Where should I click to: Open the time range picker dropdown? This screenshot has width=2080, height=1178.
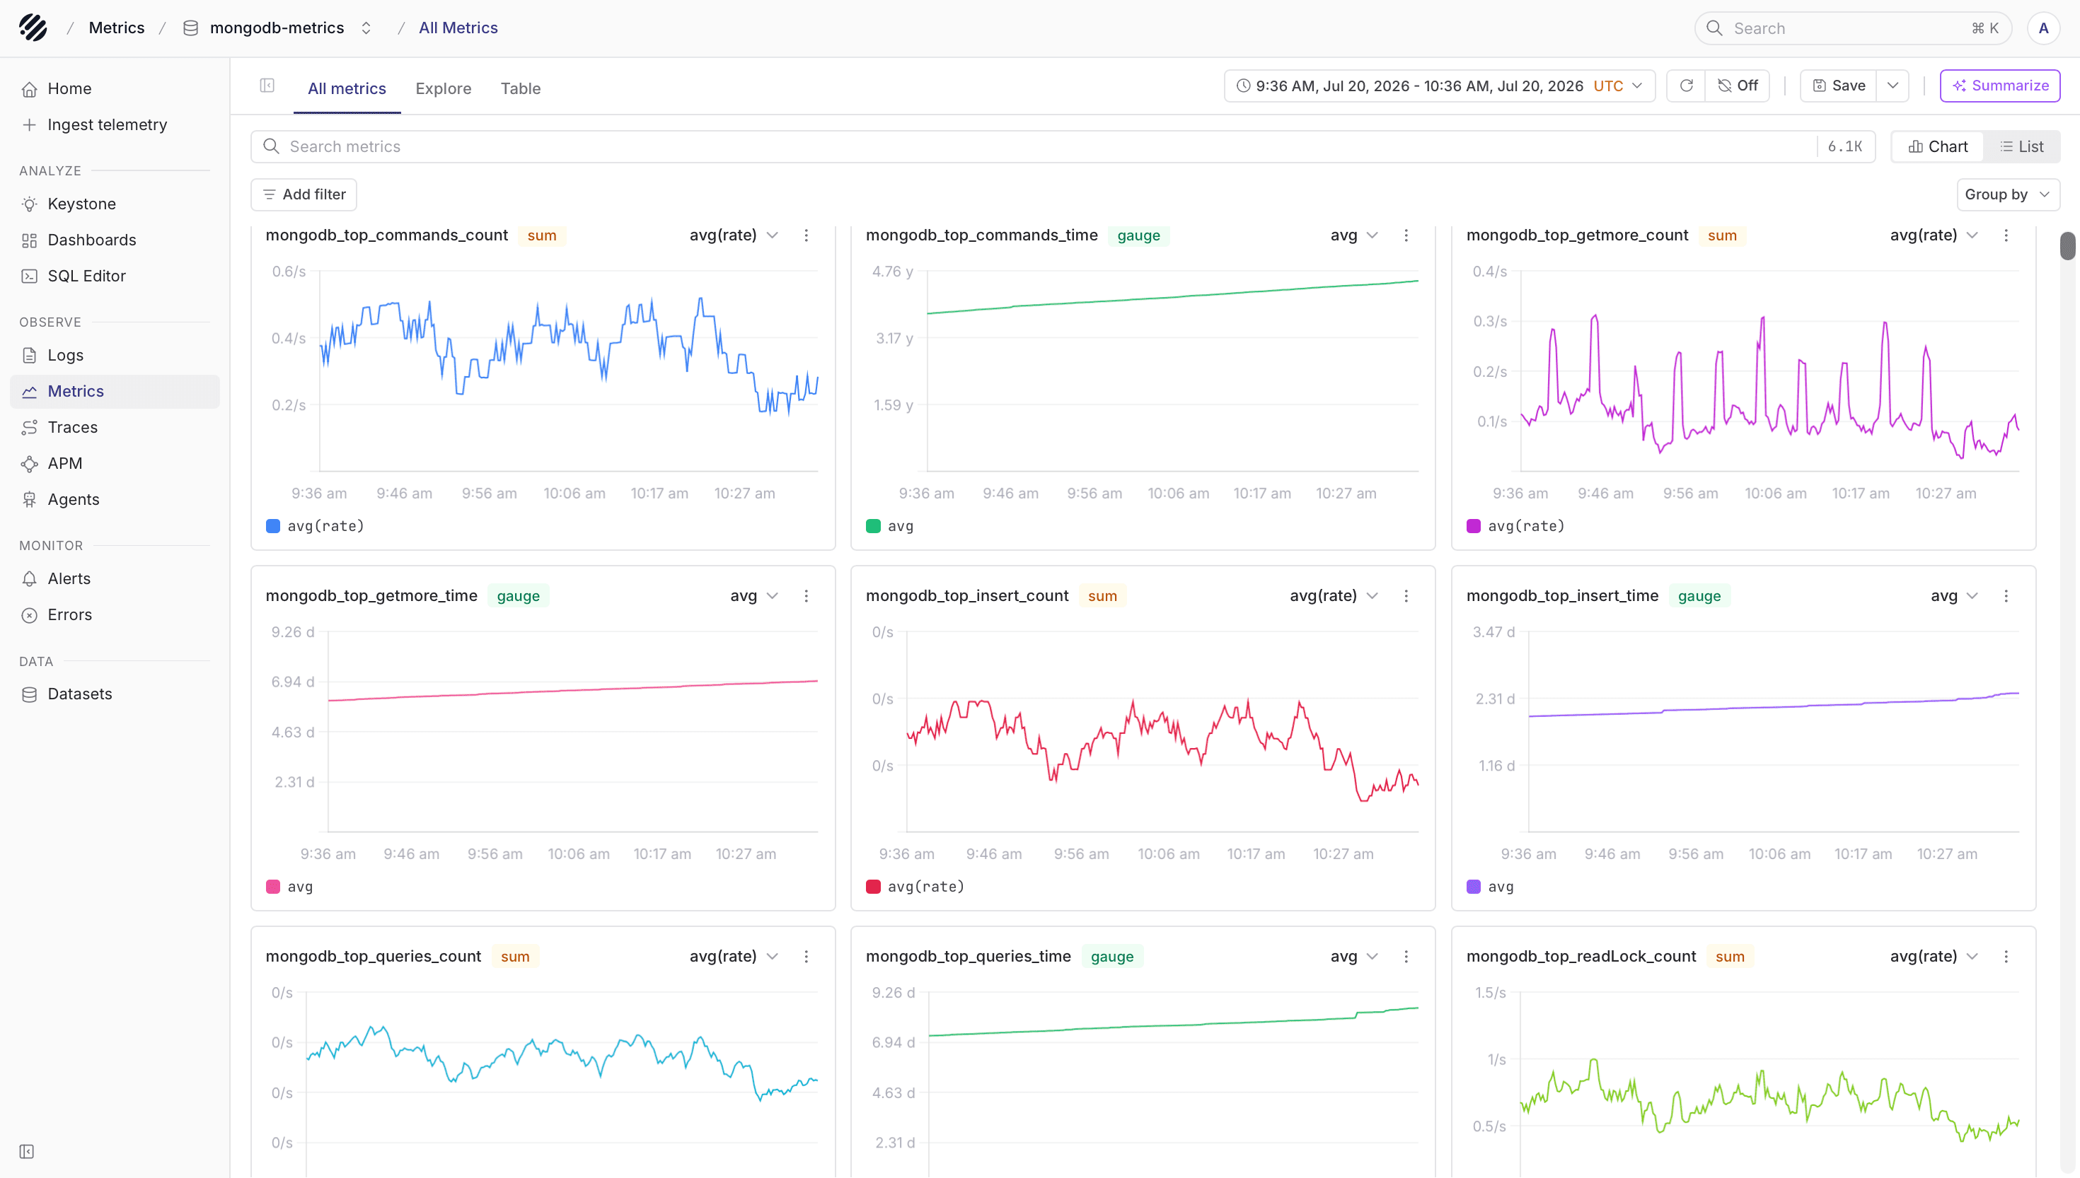pyautogui.click(x=1439, y=86)
